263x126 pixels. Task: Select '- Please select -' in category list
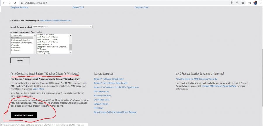point(22,35)
